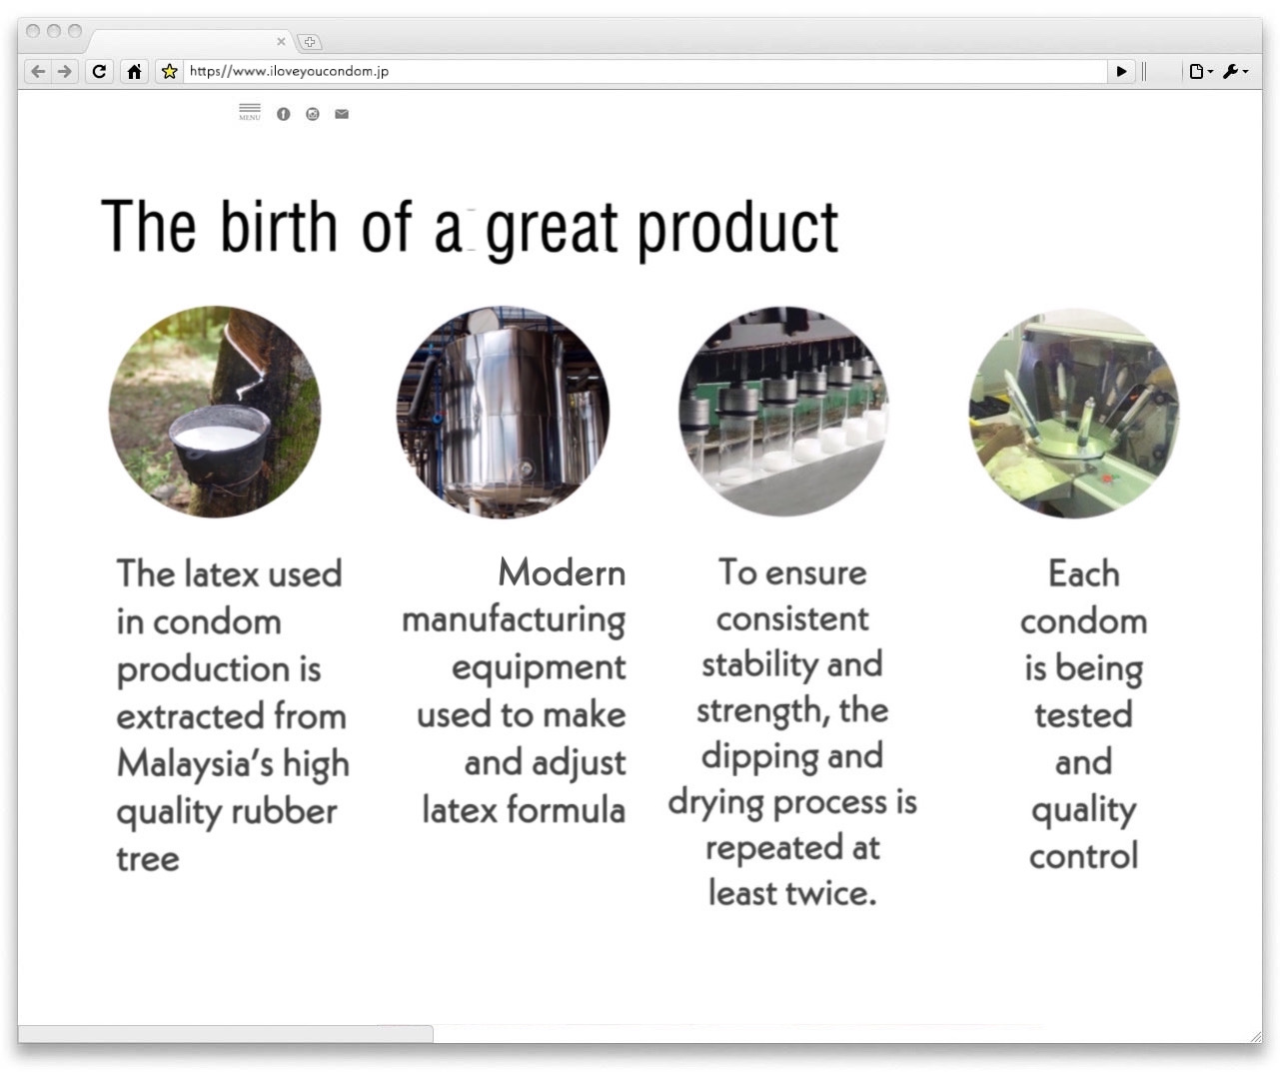Click the address bar URL field
Screen dimensions: 1280x1072
(x=640, y=71)
